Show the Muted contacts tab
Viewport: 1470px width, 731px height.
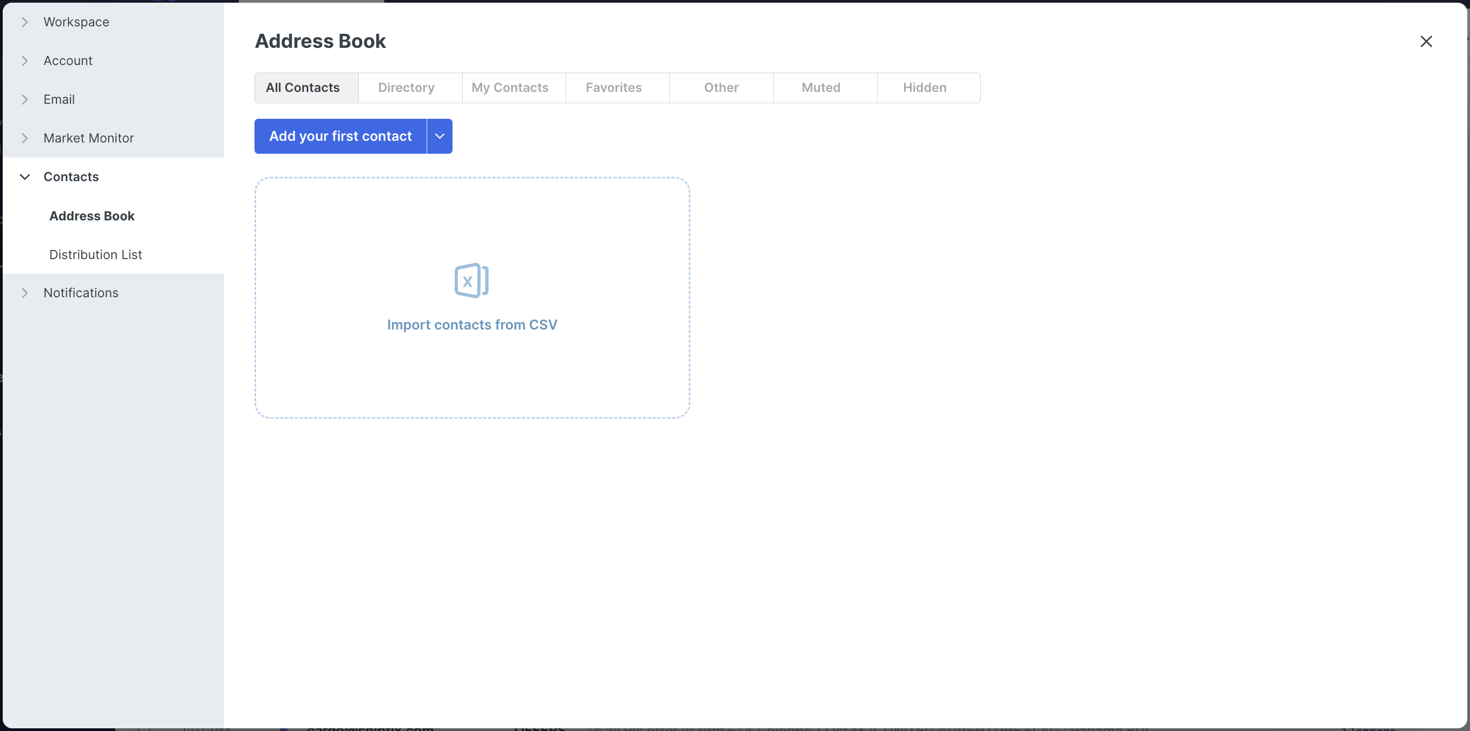tap(821, 88)
